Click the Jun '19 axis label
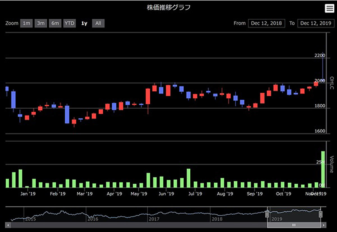Viewport: 337px width, 232px height. click(x=167, y=194)
